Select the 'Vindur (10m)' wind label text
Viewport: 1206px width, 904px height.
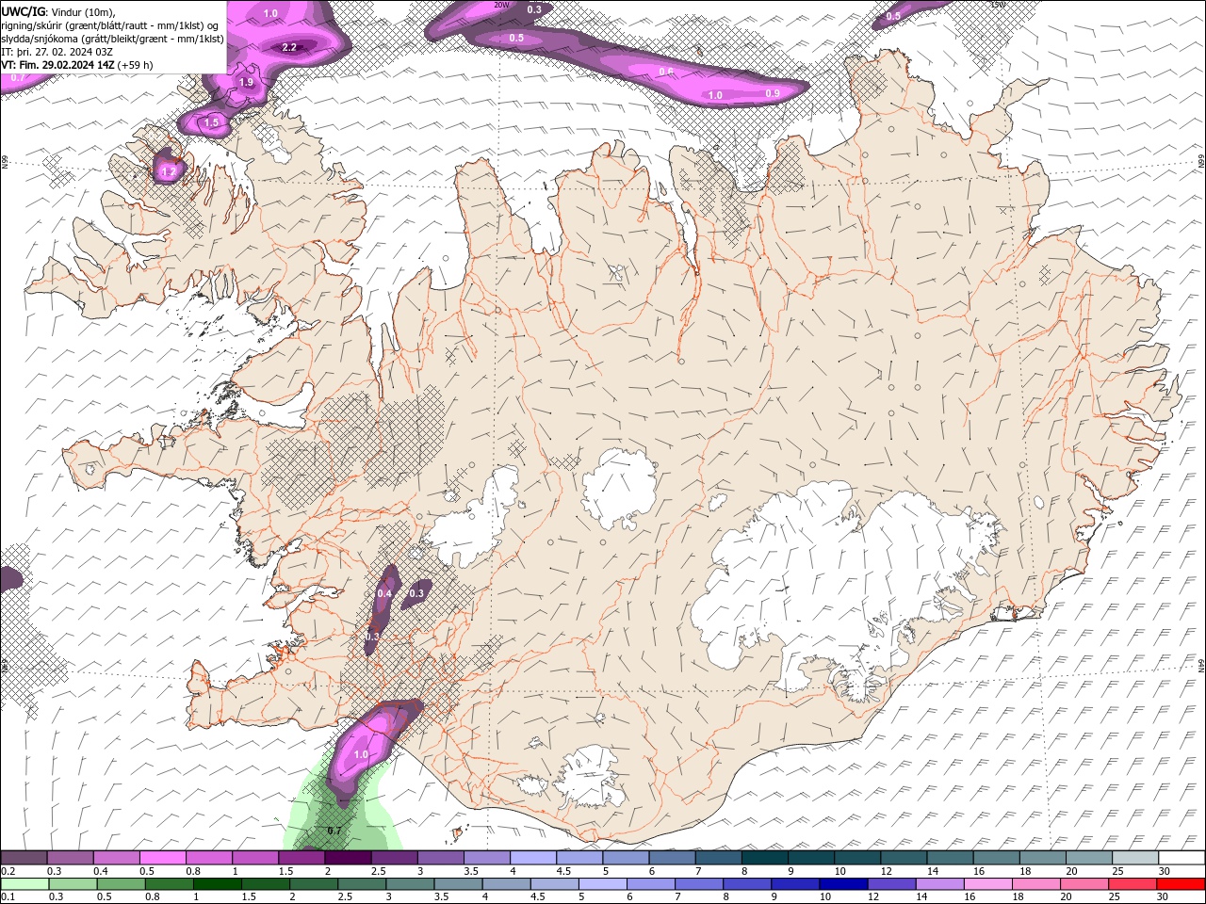[x=82, y=11]
